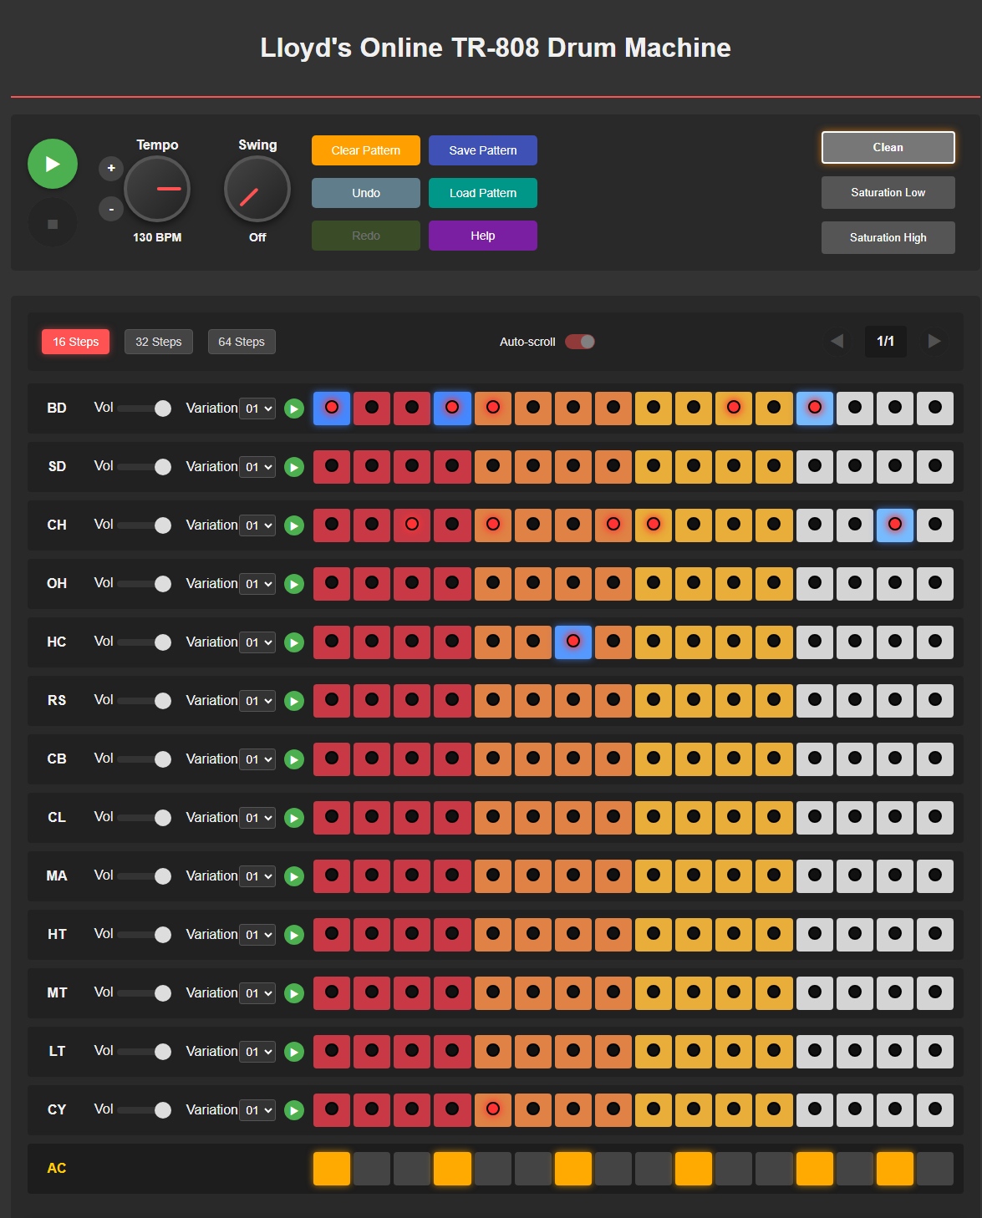Click the Clear Pattern button

(x=366, y=150)
